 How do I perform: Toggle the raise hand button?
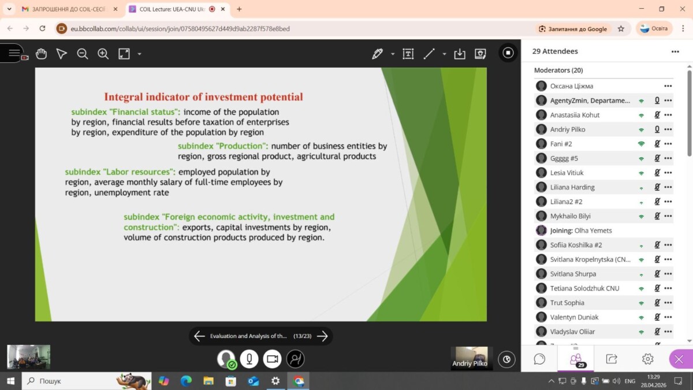[296, 359]
